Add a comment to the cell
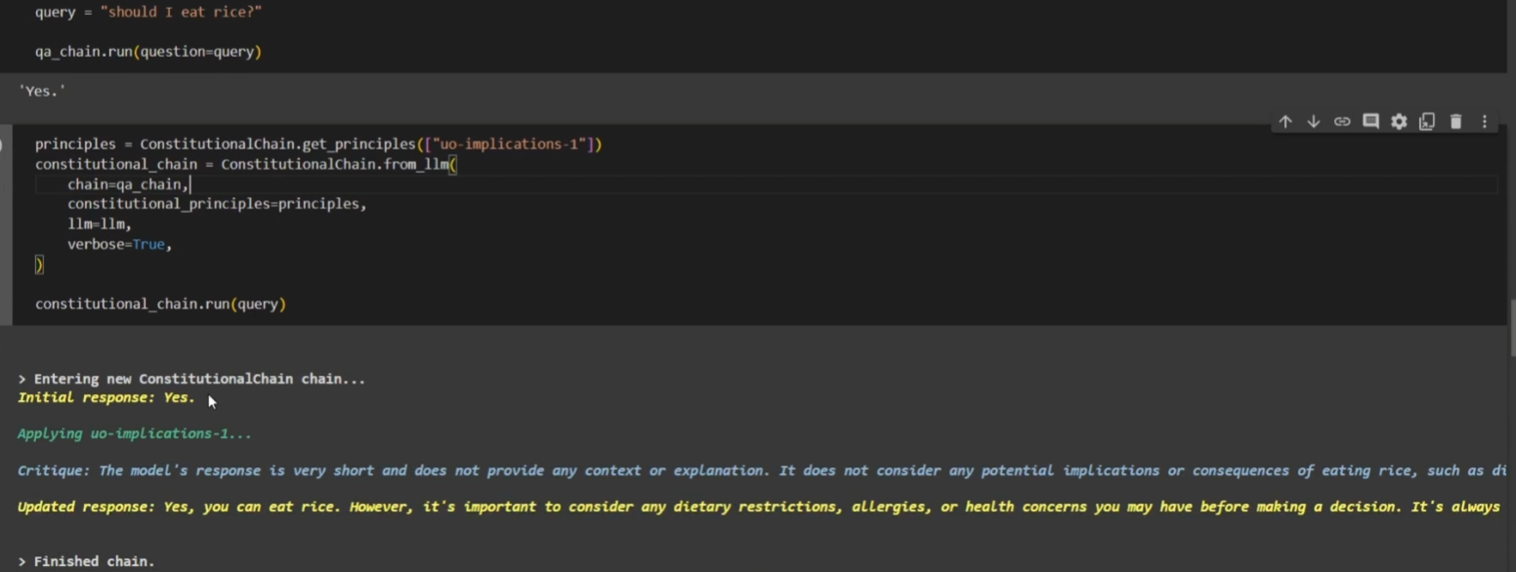 [x=1370, y=121]
